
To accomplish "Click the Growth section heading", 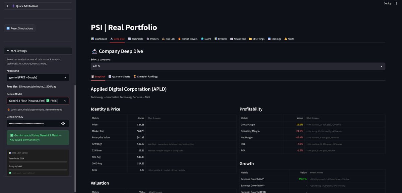I will point(247,164).
